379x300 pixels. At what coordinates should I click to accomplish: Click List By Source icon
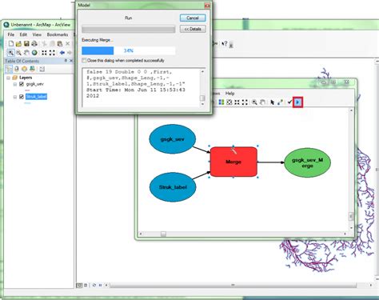click(17, 69)
